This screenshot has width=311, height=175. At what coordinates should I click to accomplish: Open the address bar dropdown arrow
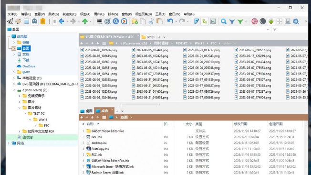point(268,30)
